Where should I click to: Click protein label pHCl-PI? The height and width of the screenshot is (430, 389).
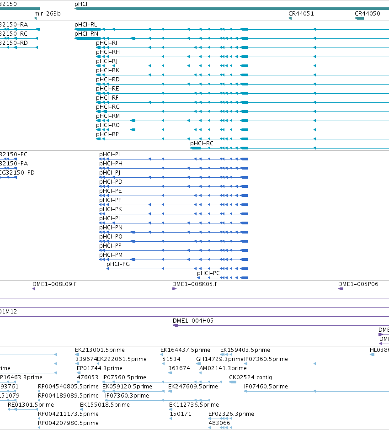click(x=109, y=154)
